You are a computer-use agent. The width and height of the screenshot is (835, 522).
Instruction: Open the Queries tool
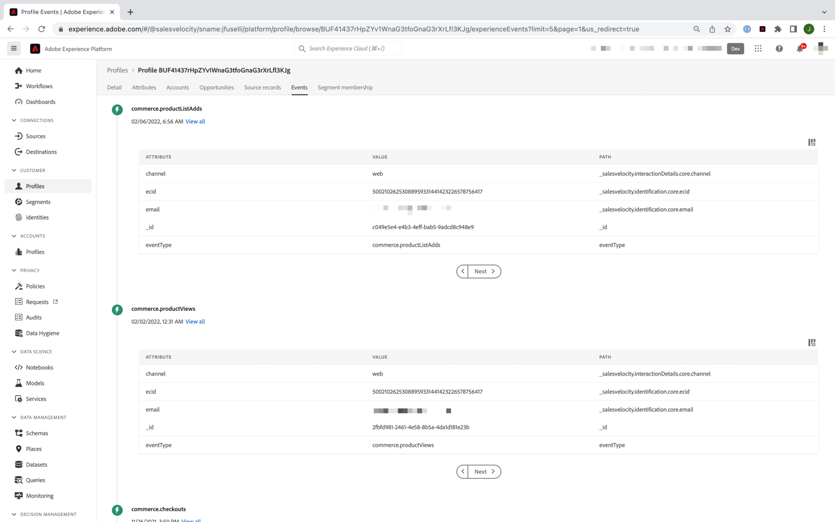coord(35,480)
